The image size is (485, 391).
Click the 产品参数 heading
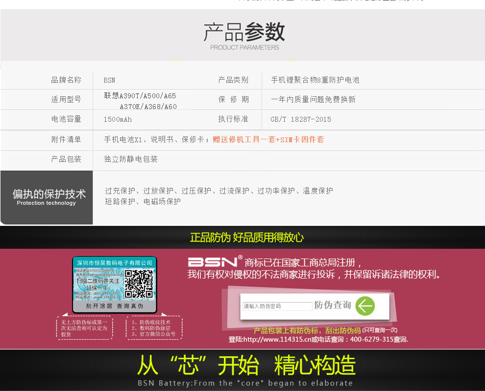click(x=244, y=32)
